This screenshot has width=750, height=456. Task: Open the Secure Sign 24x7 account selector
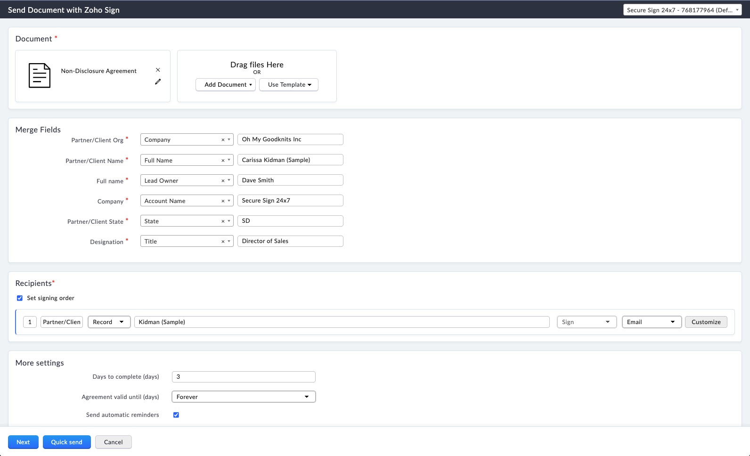coord(682,10)
